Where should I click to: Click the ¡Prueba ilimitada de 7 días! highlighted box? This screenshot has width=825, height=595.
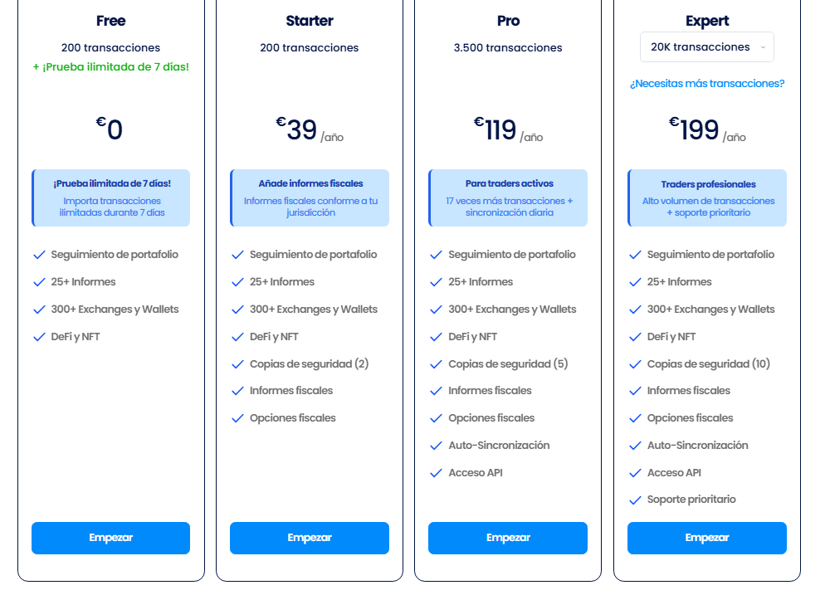tap(110, 198)
